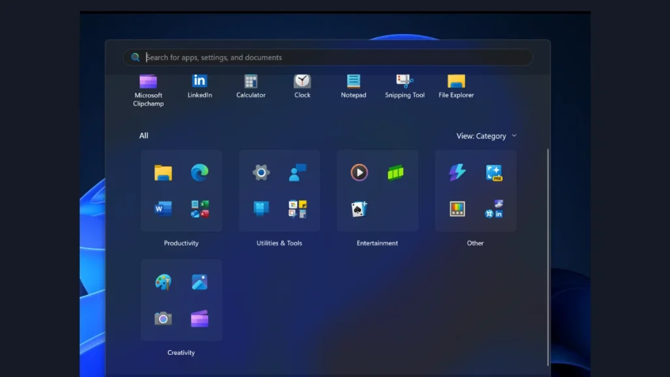Launch Notepad from pinned apps
The image size is (670, 377).
click(353, 86)
